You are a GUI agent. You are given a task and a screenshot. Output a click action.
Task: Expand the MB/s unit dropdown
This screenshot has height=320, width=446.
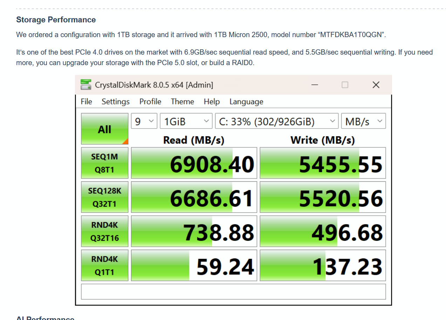[363, 121]
